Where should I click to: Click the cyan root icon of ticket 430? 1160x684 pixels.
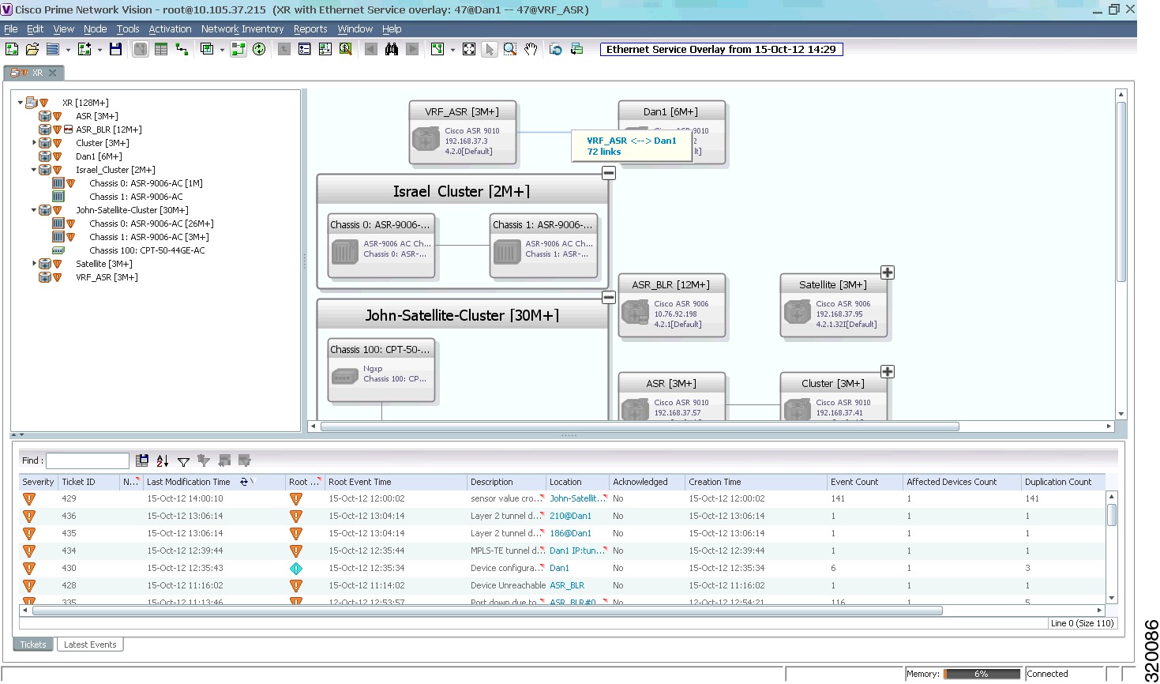[x=296, y=569]
